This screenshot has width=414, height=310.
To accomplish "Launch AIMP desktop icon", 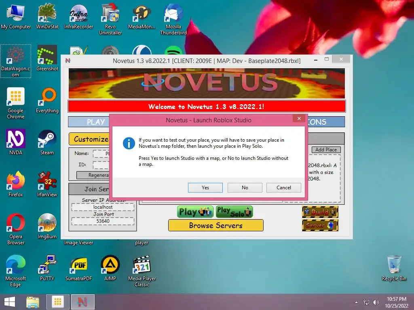I will 110,268.
